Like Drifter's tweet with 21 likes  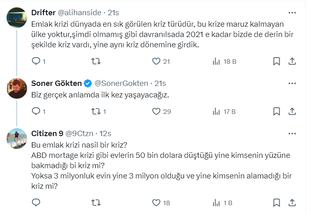point(156,61)
